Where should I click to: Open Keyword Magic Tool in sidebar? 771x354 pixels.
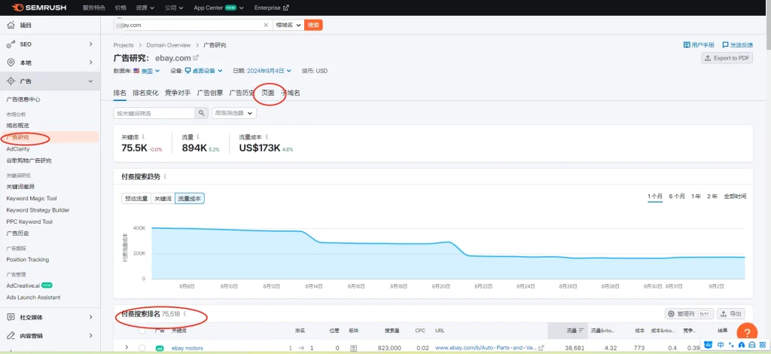pyautogui.click(x=32, y=199)
